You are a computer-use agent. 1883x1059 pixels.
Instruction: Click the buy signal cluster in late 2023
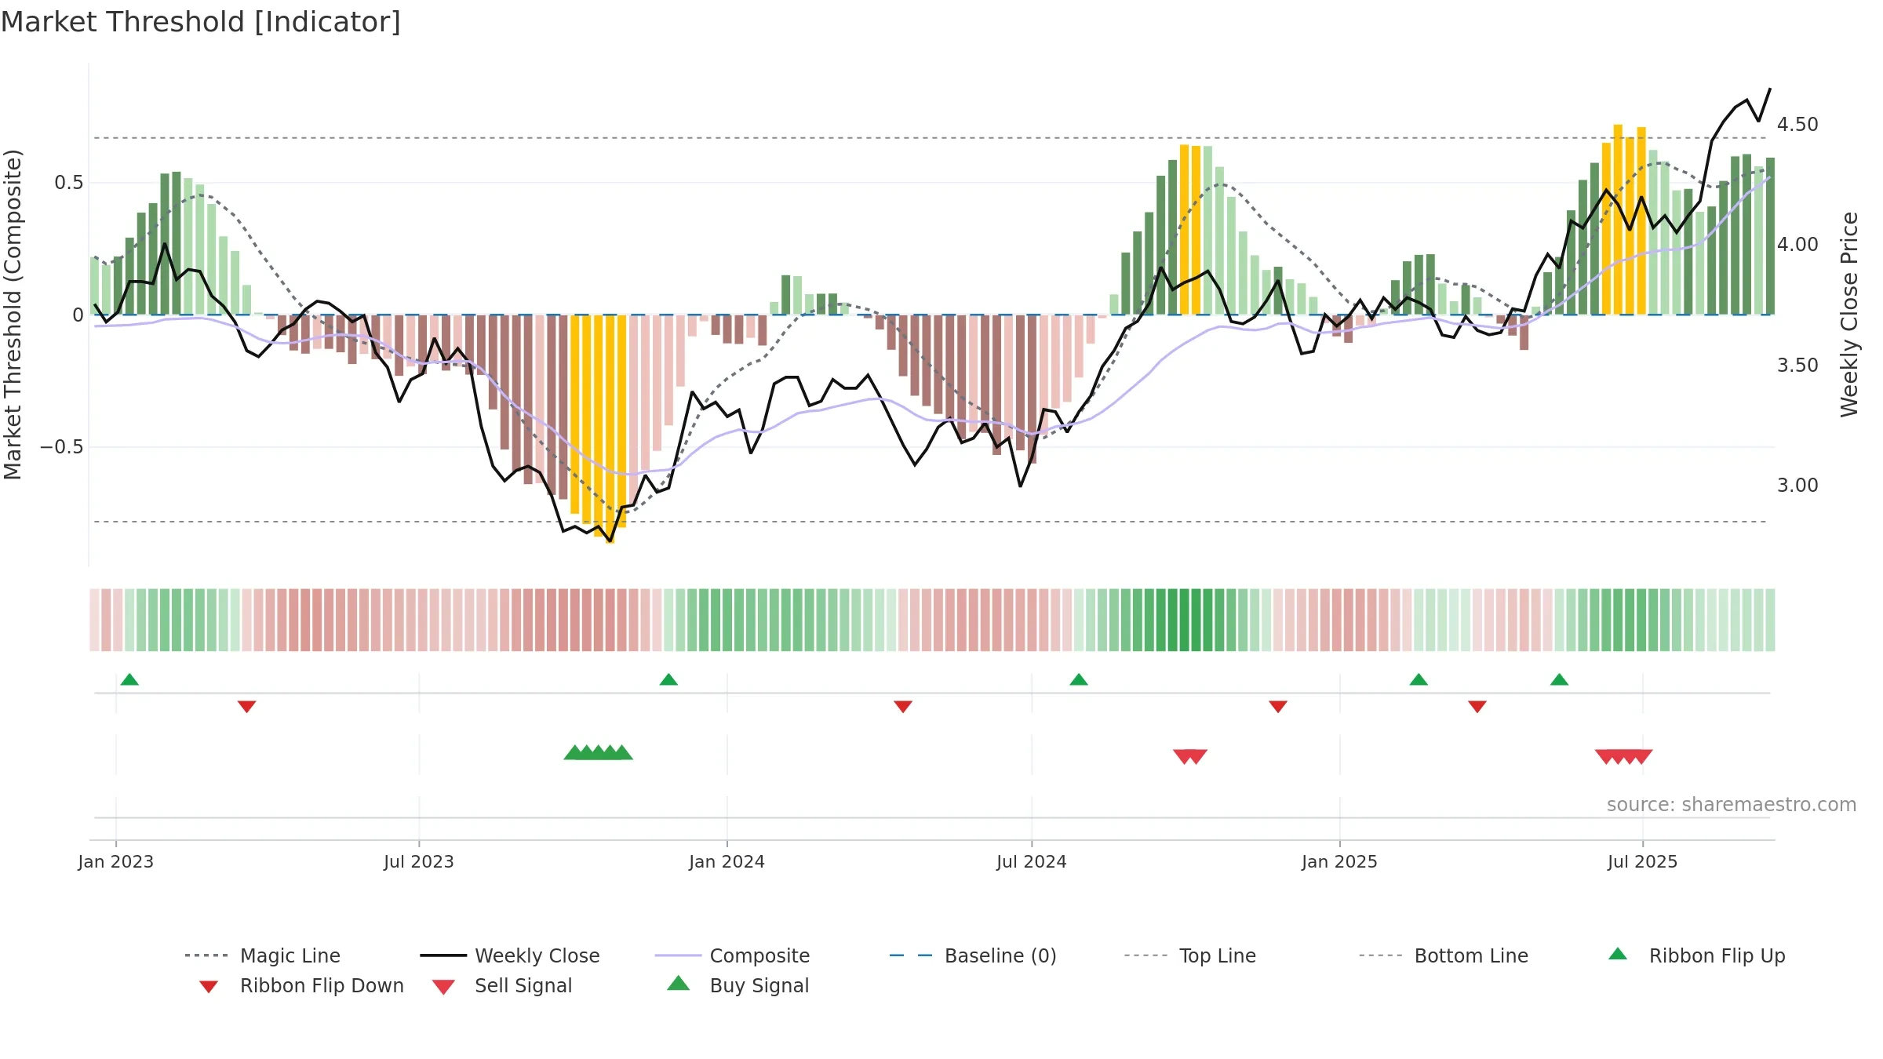598,752
